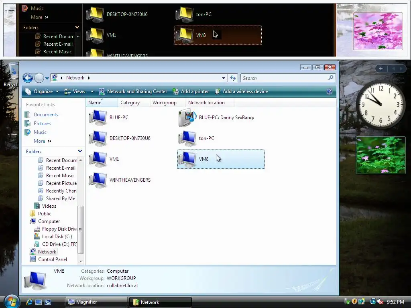Sort by the Workgroup column header
This screenshot has width=411, height=308.
pos(168,103)
